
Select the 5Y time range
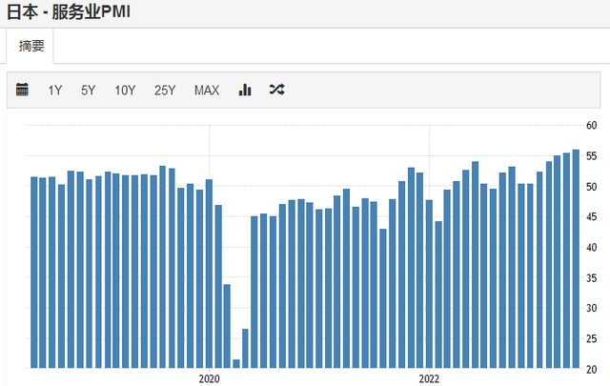[x=88, y=91]
